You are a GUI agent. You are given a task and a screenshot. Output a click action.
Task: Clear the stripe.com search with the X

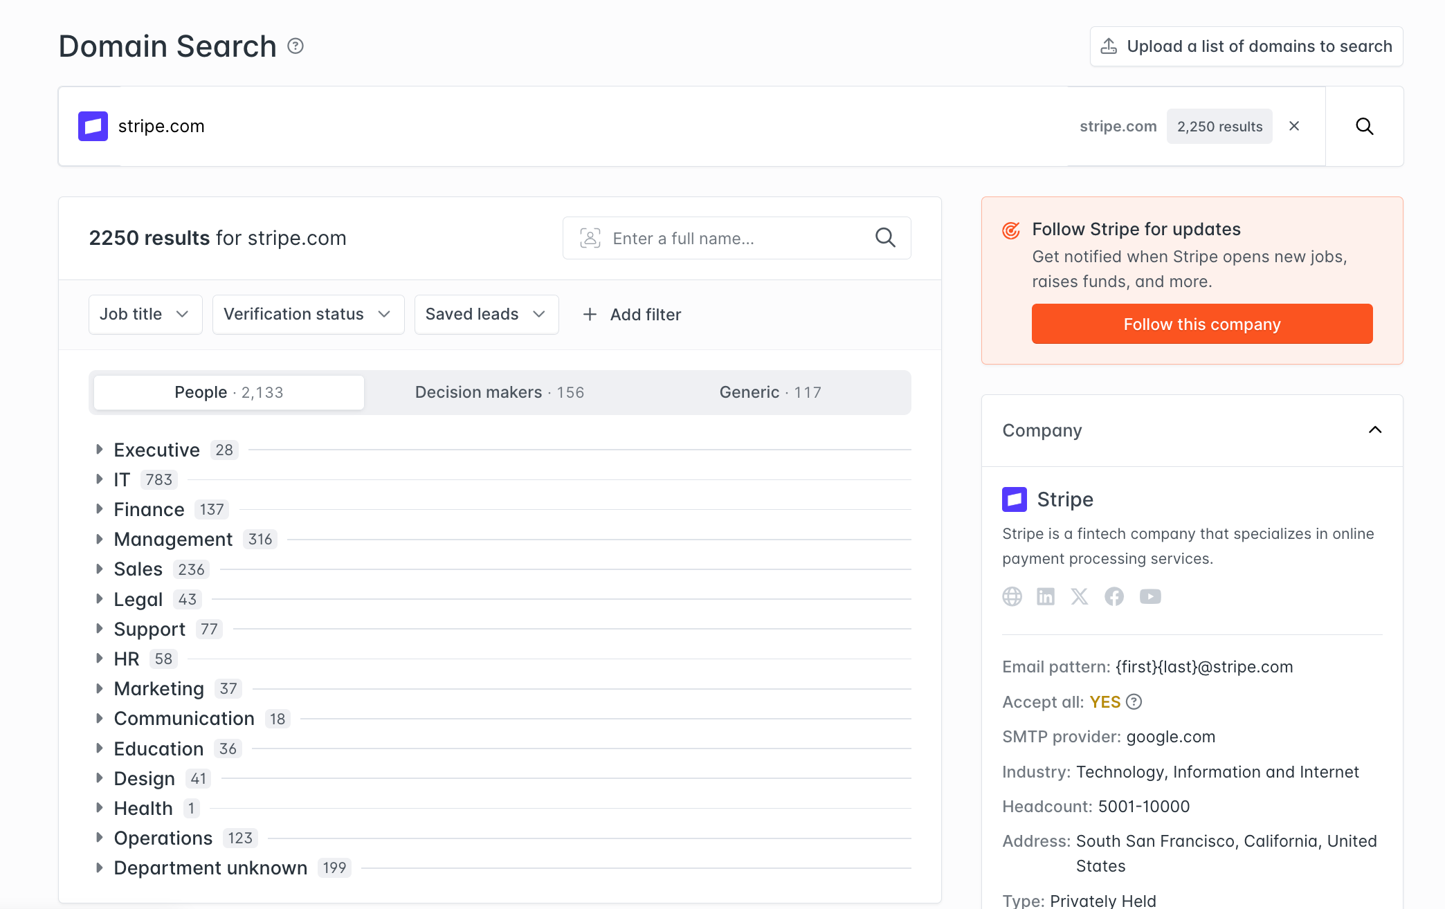click(1294, 126)
